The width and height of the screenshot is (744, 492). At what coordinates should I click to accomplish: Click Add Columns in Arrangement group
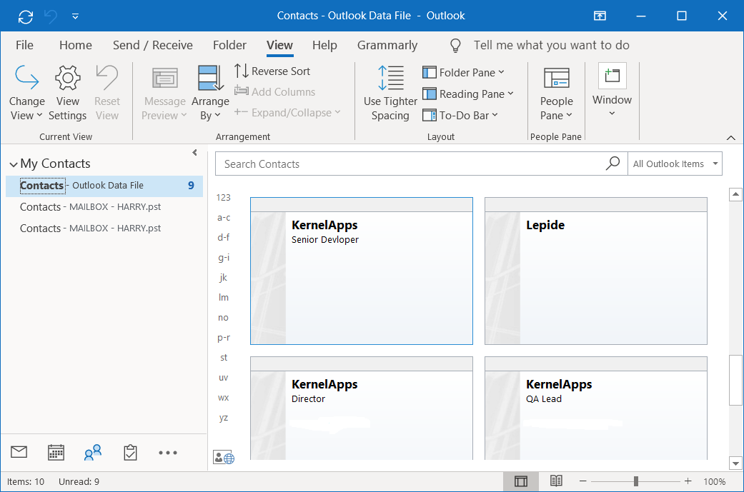[274, 91]
